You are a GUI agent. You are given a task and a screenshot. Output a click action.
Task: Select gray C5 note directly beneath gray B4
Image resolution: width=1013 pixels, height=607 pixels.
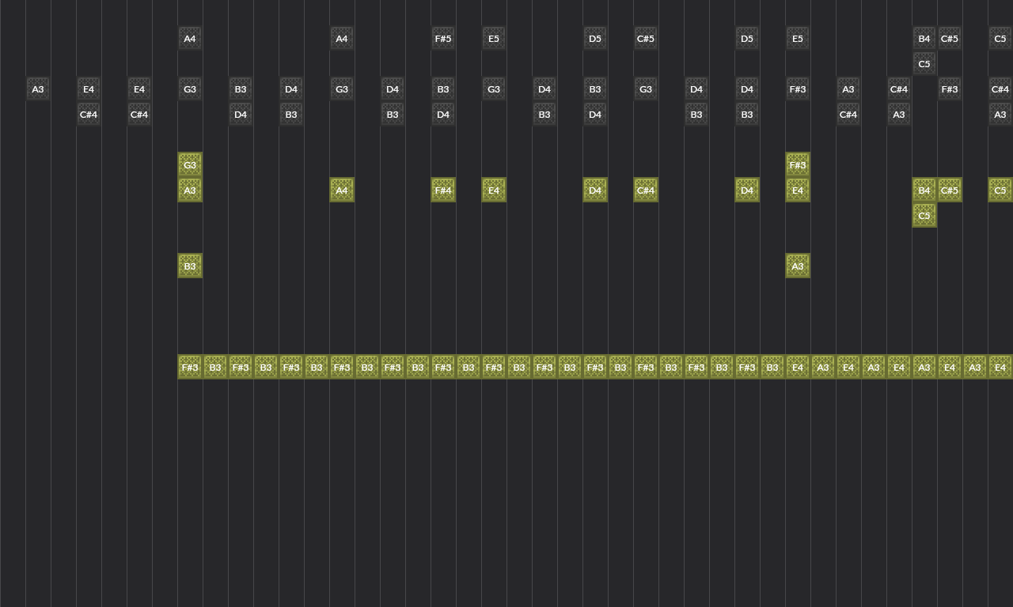point(924,63)
